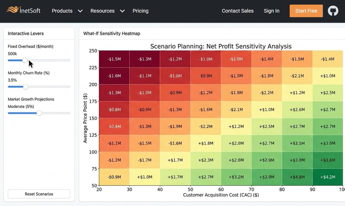Click the Contact Sales link
Image resolution: width=345 pixels, height=206 pixels.
(238, 11)
